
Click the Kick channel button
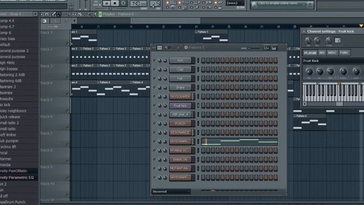coord(180,60)
